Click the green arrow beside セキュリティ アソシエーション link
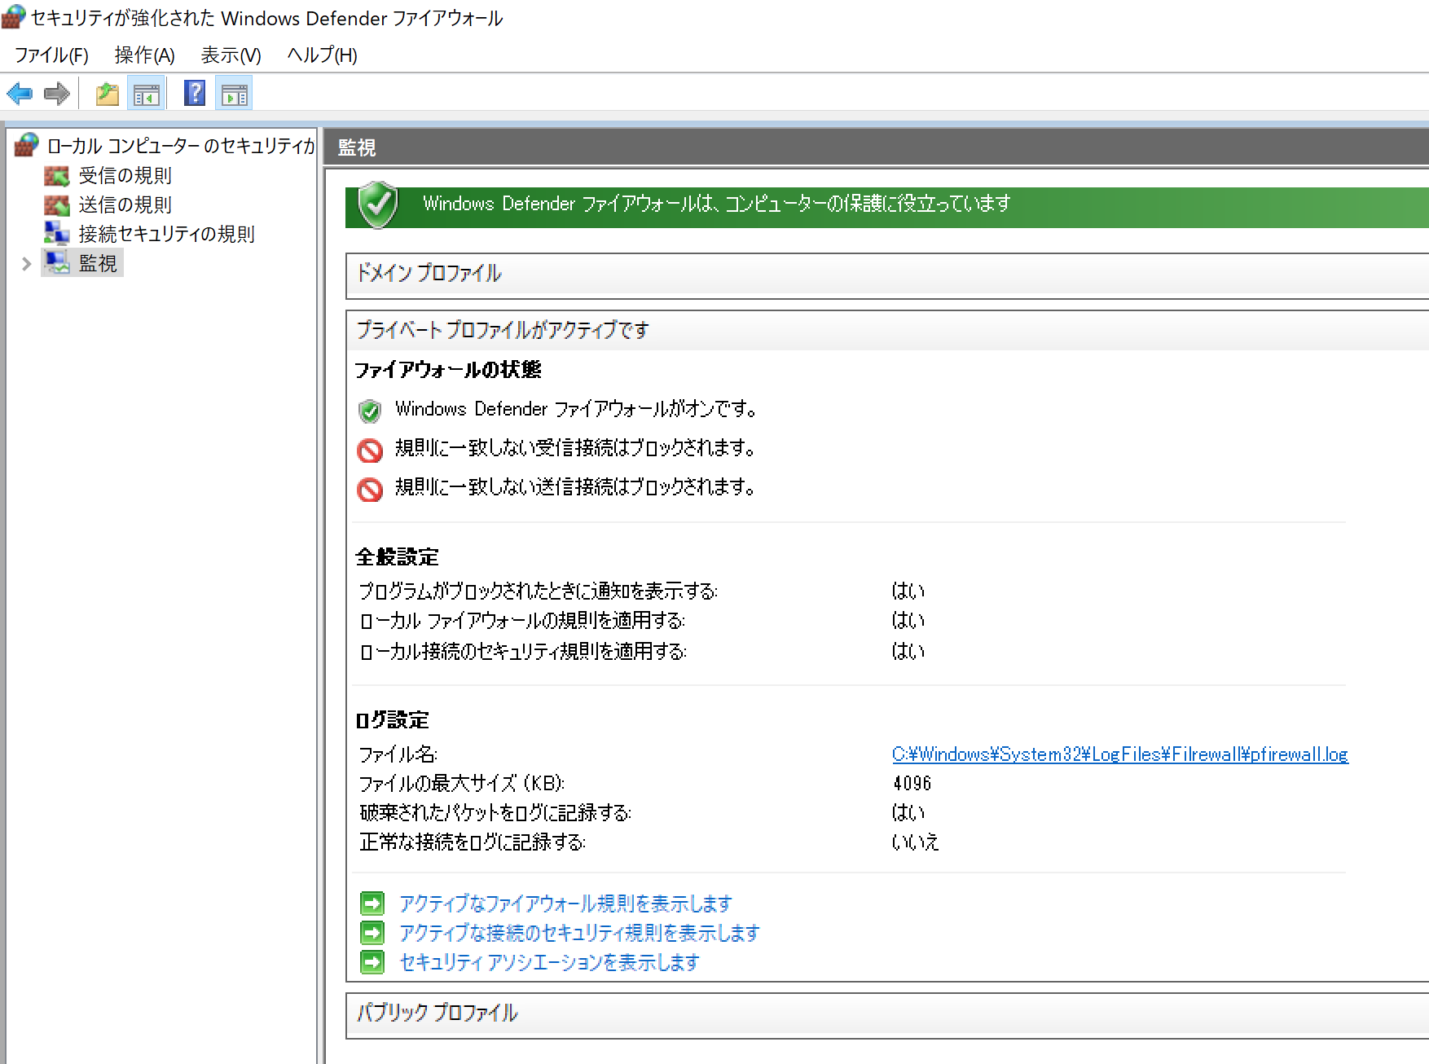Screen dimensions: 1429x1064 pos(372,962)
